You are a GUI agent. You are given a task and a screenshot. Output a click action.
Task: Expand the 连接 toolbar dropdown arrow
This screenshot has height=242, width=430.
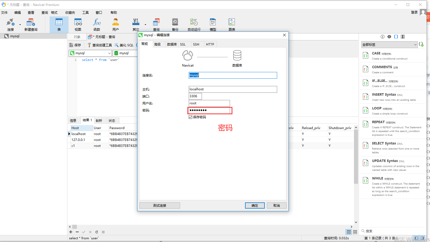click(x=20, y=25)
